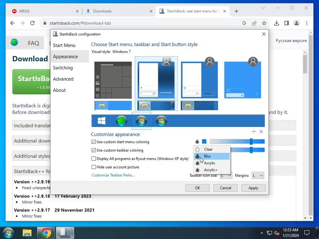Screen dimensions: 319x239
Task: Show hidden system tray icons
Action: (x=262, y=233)
